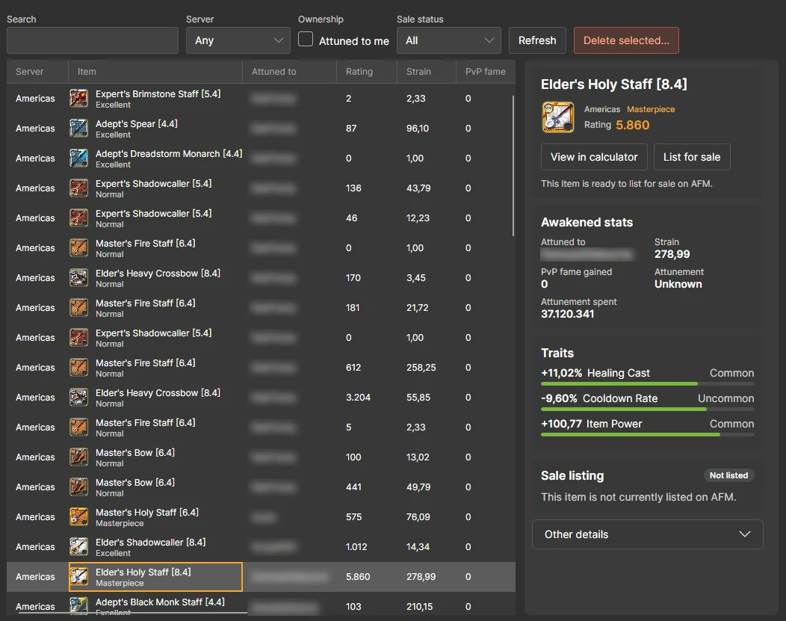This screenshot has width=786, height=621.
Task: Click icon of Master's Fire Staff rated 181
Action: [78, 308]
